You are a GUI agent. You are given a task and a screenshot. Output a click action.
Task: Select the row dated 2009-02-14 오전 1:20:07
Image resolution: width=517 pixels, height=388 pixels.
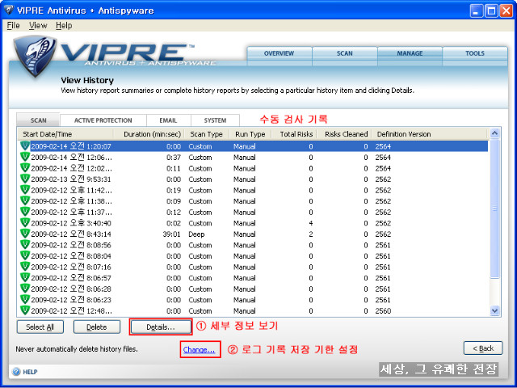(253, 146)
